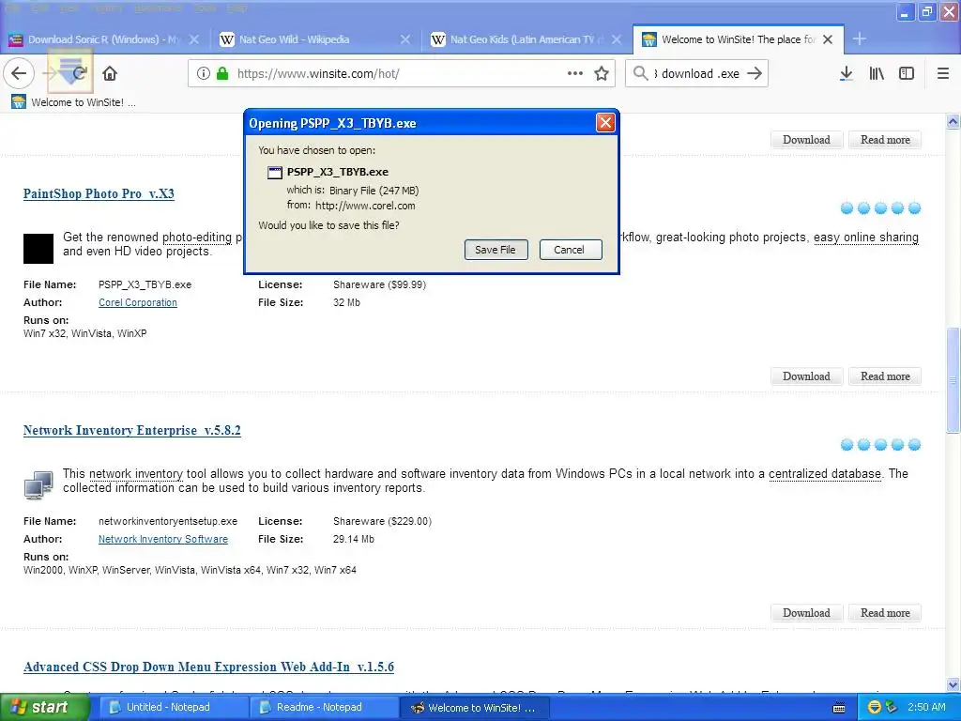The width and height of the screenshot is (961, 721).
Task: Click the search magnifier icon
Action: [640, 73]
